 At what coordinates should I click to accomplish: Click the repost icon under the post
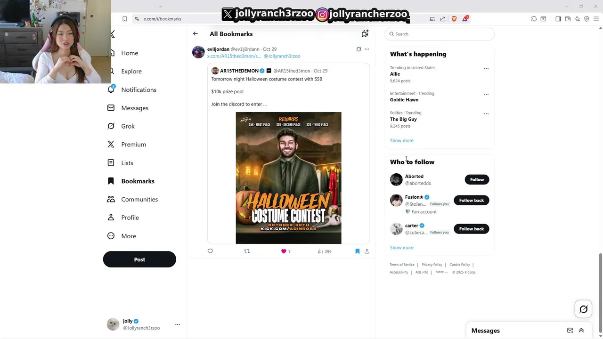coord(247,251)
